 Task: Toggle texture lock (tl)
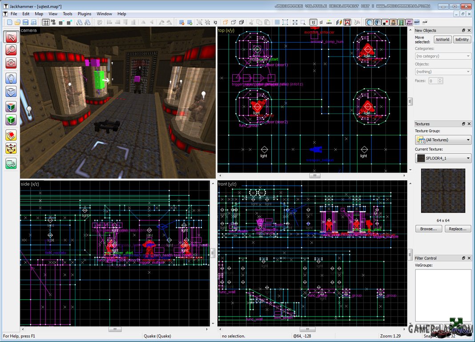tap(313, 22)
